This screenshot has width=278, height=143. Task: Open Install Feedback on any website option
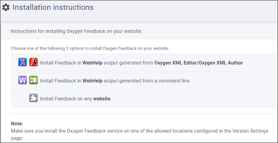143,99
